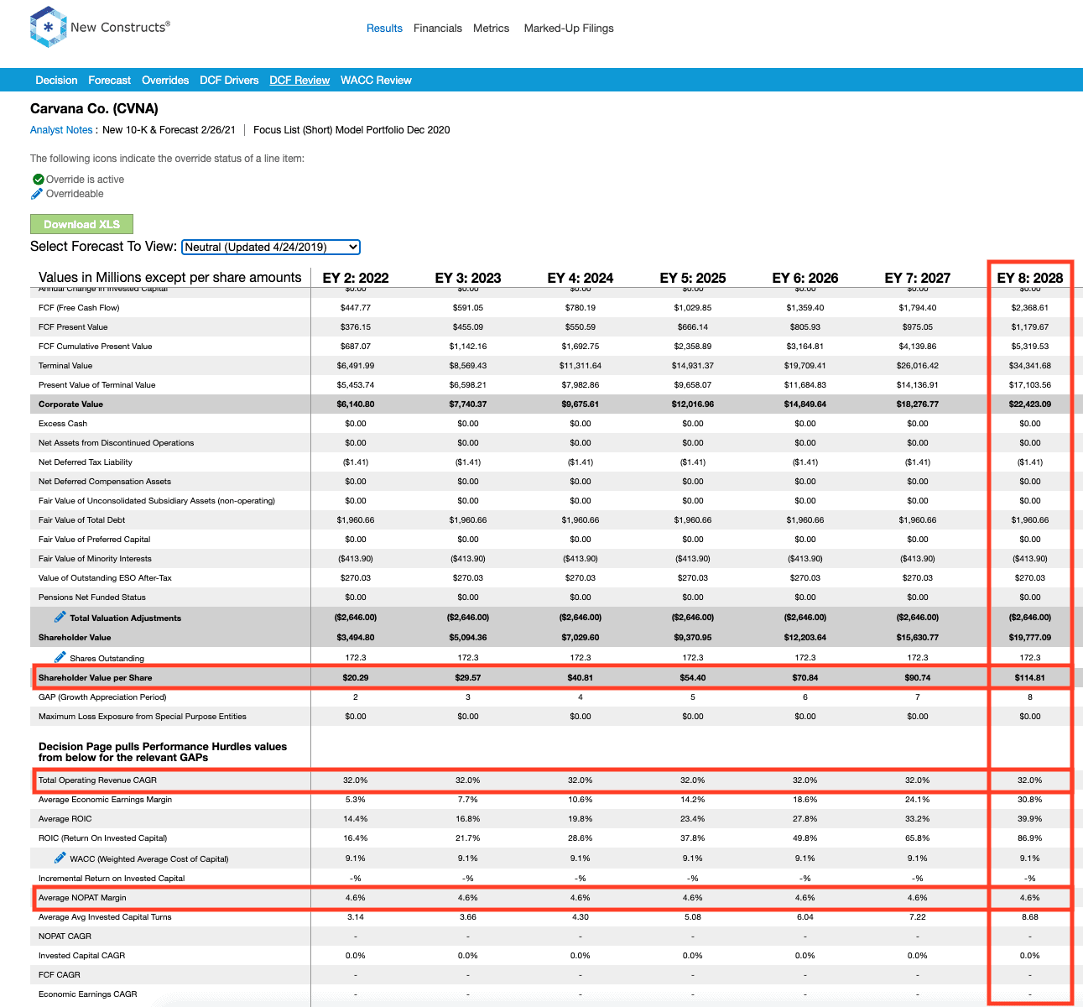Click the Invested Capital CAGR row label
Screen dimensions: 1083x1007
(81, 956)
